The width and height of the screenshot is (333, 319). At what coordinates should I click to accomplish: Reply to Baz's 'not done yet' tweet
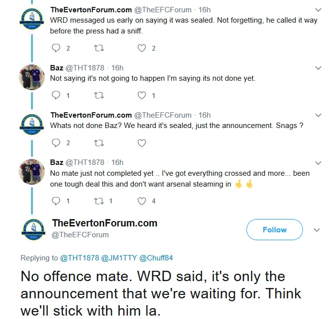coord(56,96)
